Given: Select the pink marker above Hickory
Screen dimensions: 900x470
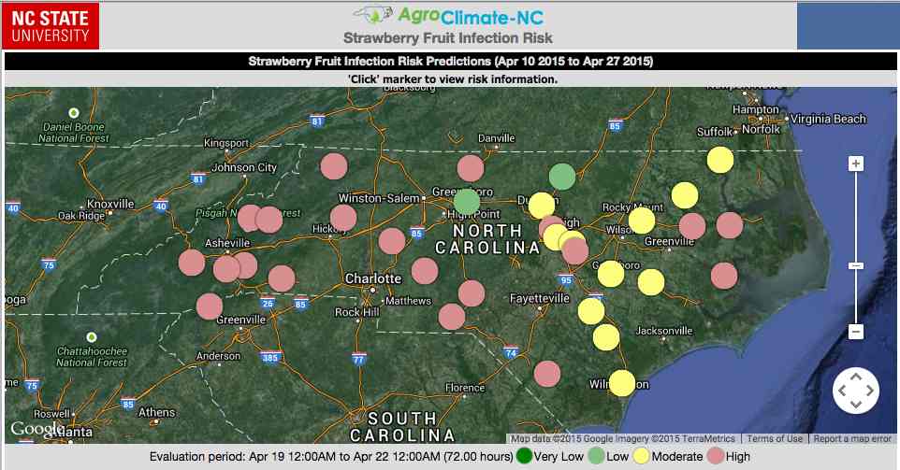Looking at the screenshot, I should point(343,218).
